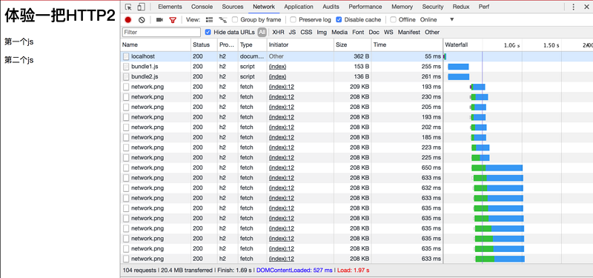Enable the Offline checkbox

[394, 20]
